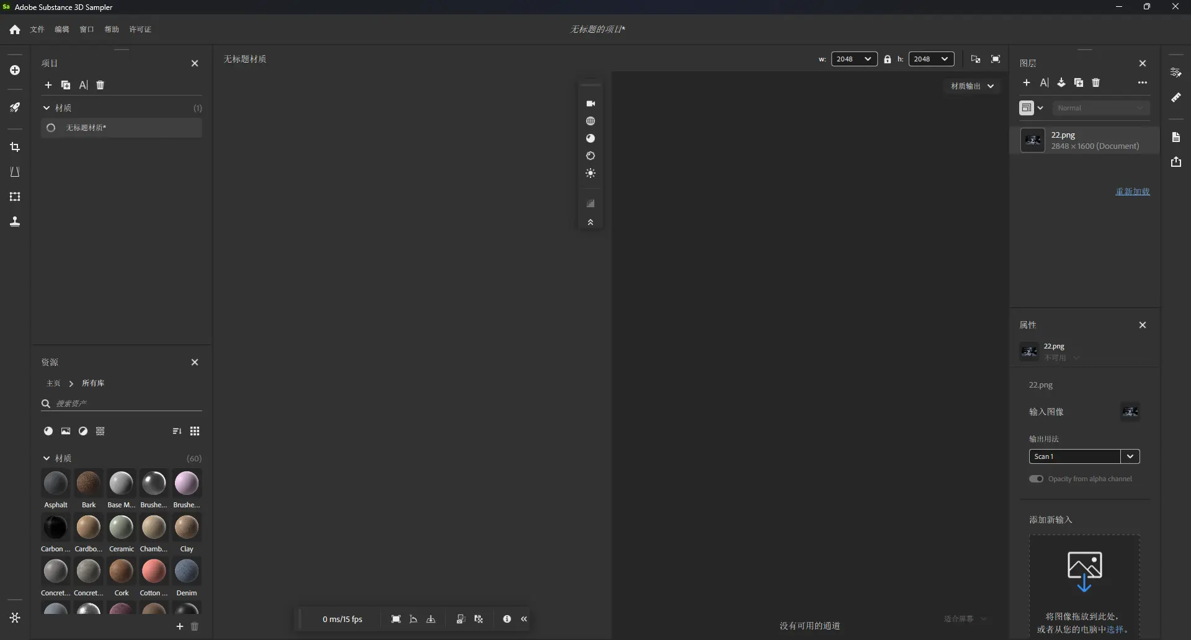
Task: Open the 许可证 license menu item
Action: pyautogui.click(x=140, y=30)
